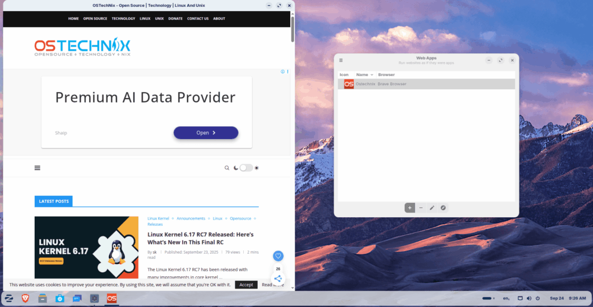Open the Releases category link
593x307 pixels.
click(155, 224)
